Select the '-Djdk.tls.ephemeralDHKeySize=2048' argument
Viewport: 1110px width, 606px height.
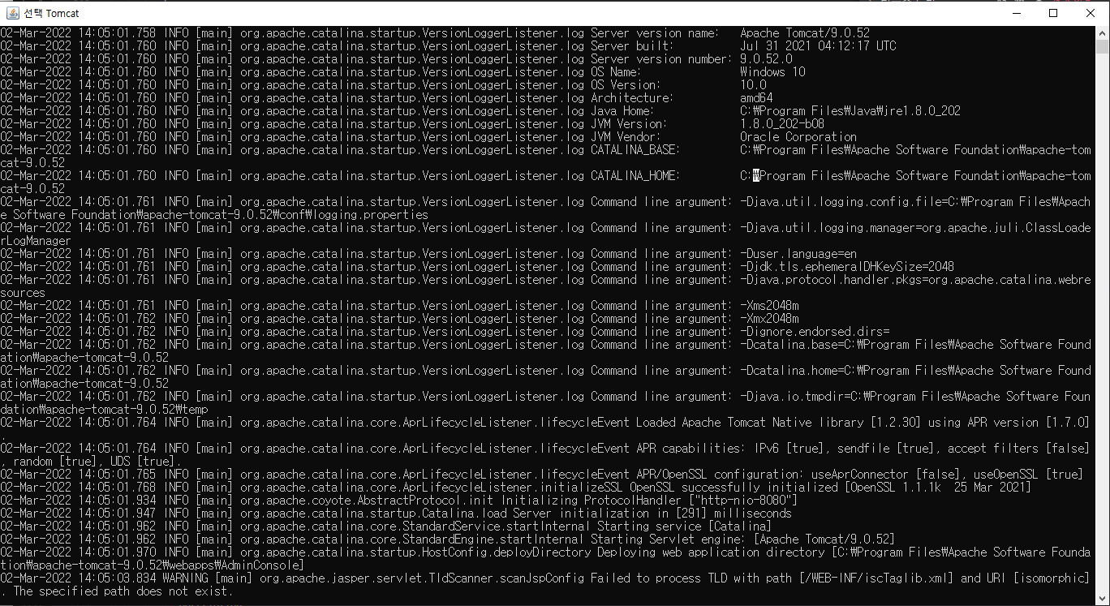[847, 267]
